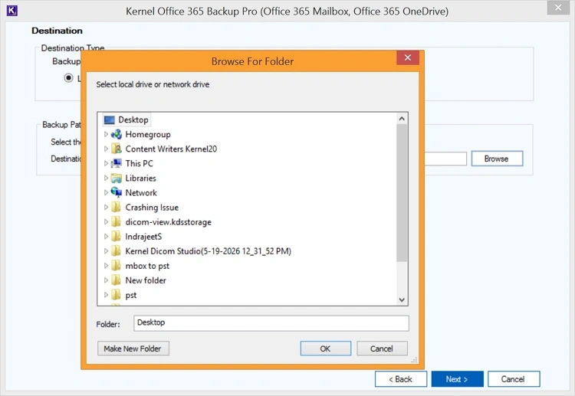This screenshot has height=396, width=575.
Task: Click the Homegroup globe icon
Action: coord(117,135)
